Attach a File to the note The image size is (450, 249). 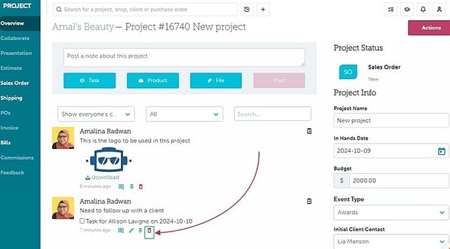(x=216, y=81)
